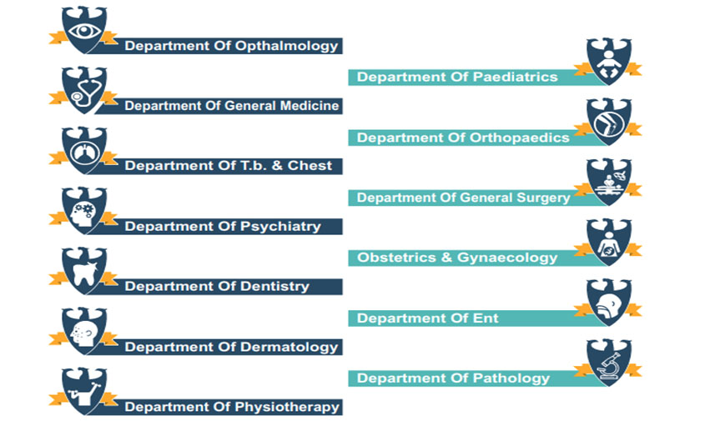This screenshot has width=705, height=426.
Task: Open Department Of Psychiatry link
Action: click(223, 227)
